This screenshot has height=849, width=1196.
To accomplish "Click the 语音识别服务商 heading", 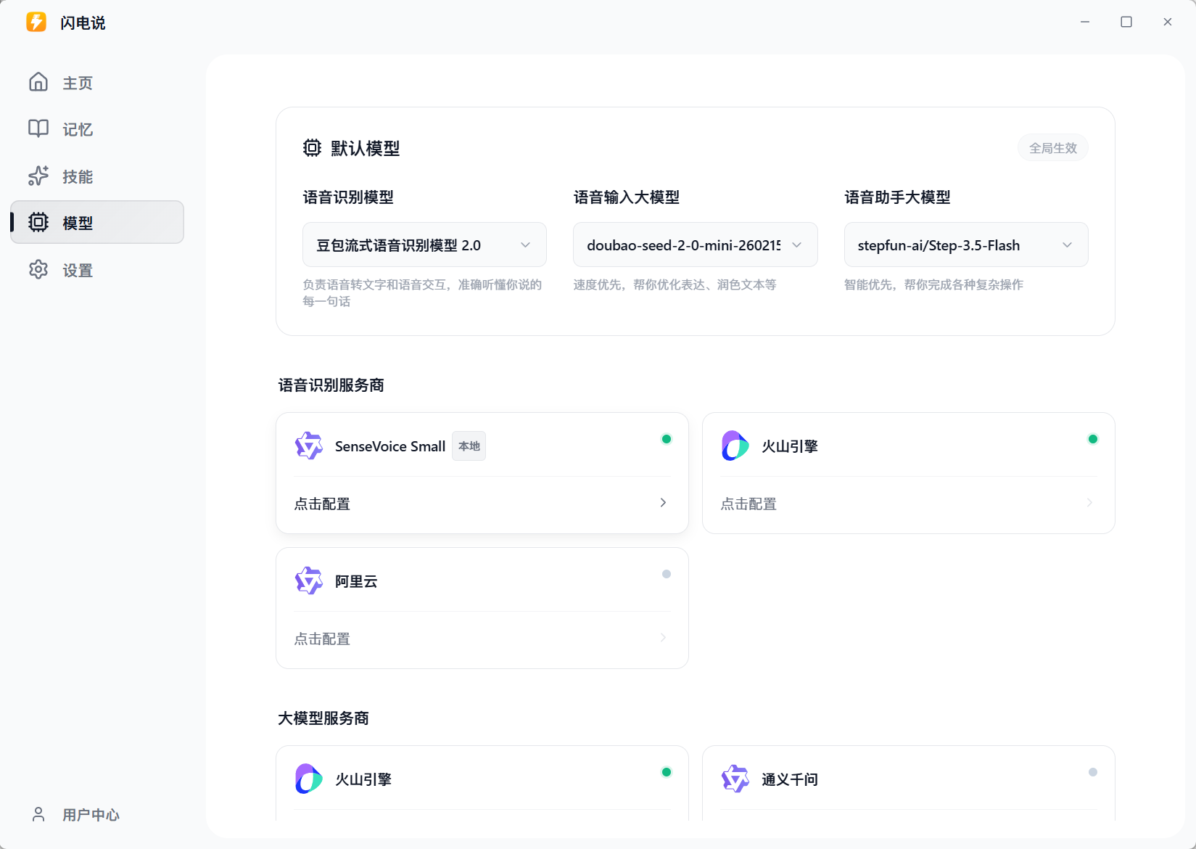I will [331, 385].
